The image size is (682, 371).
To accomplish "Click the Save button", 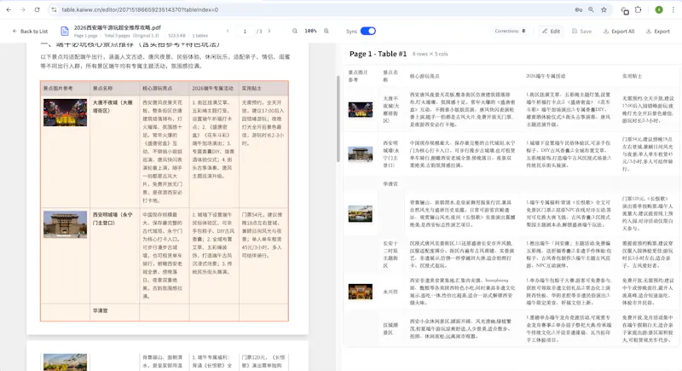I will pyautogui.click(x=581, y=32).
